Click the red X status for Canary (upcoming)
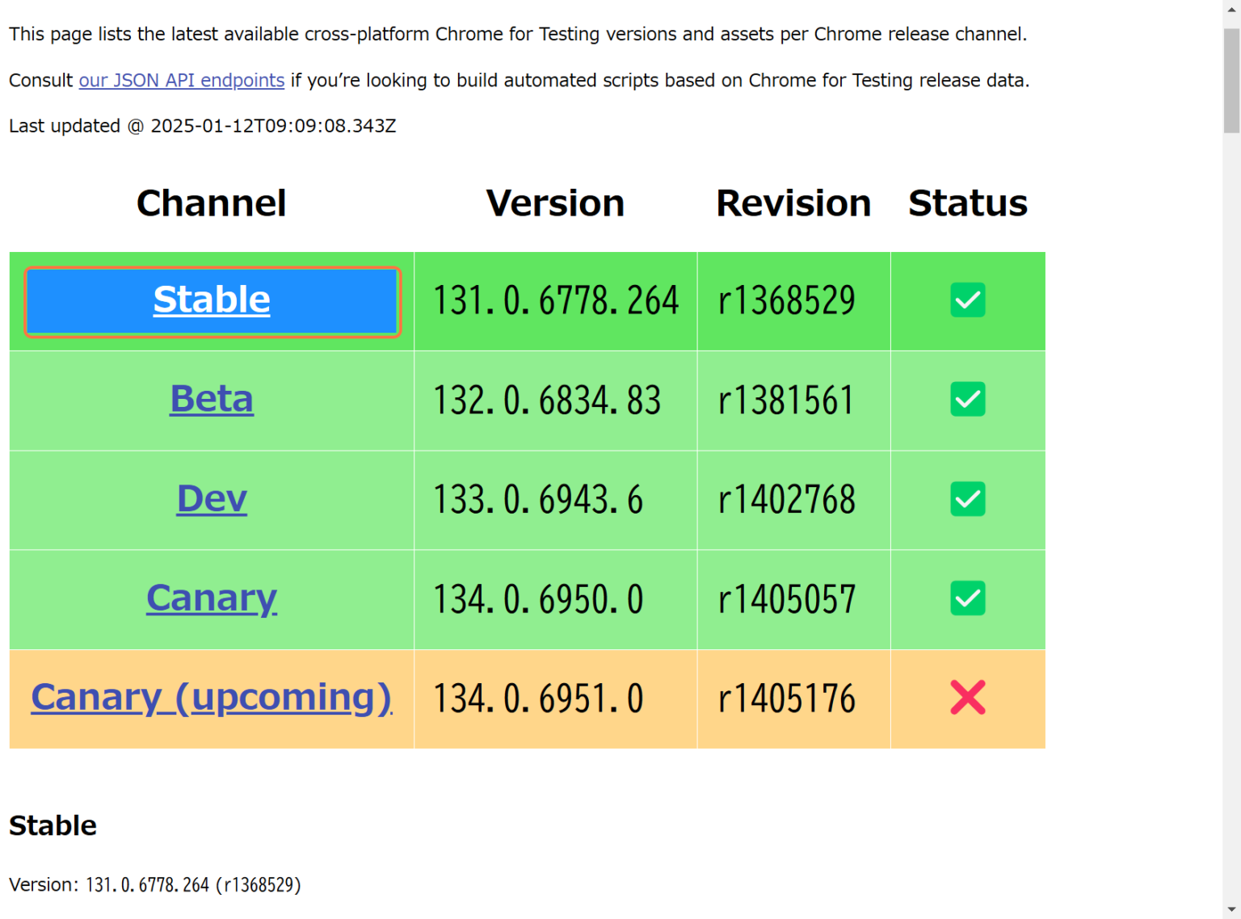The width and height of the screenshot is (1241, 919). point(967,698)
